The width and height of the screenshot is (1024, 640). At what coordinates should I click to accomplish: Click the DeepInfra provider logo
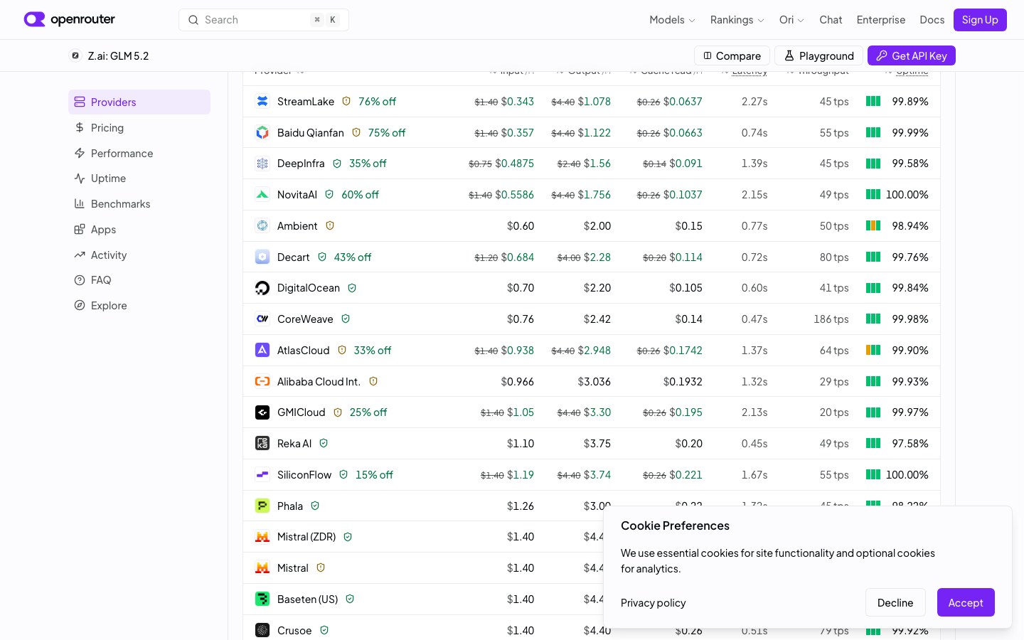click(x=262, y=164)
